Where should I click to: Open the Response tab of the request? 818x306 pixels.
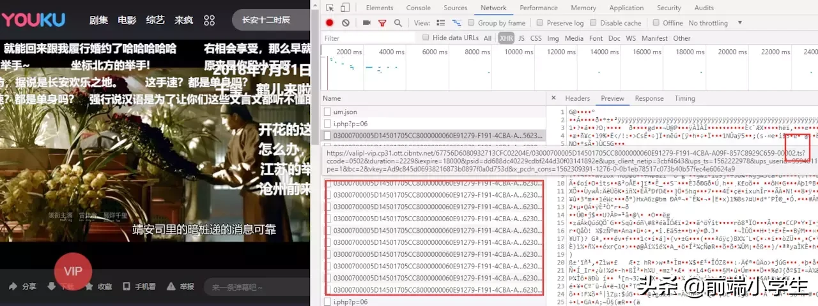click(649, 98)
